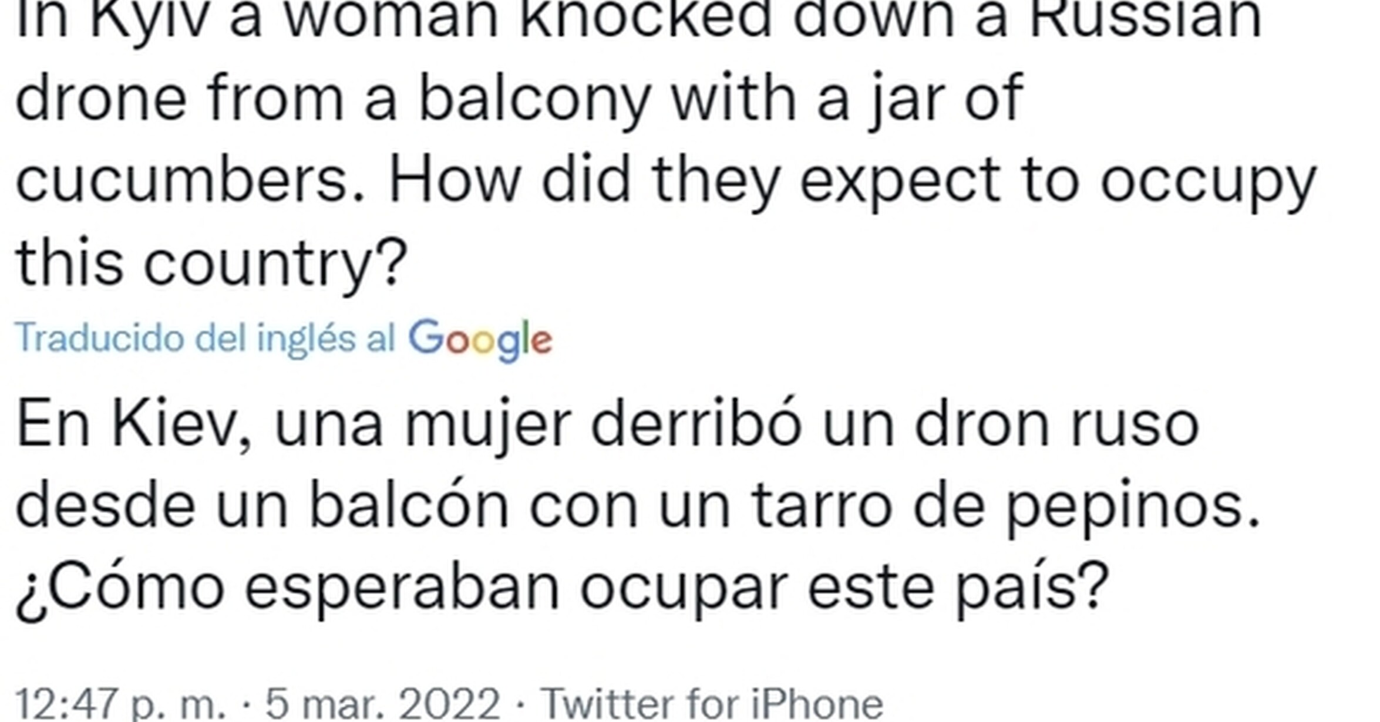Click the date 5 mar. 2022
The height and width of the screenshot is (722, 1380).
click(382, 703)
